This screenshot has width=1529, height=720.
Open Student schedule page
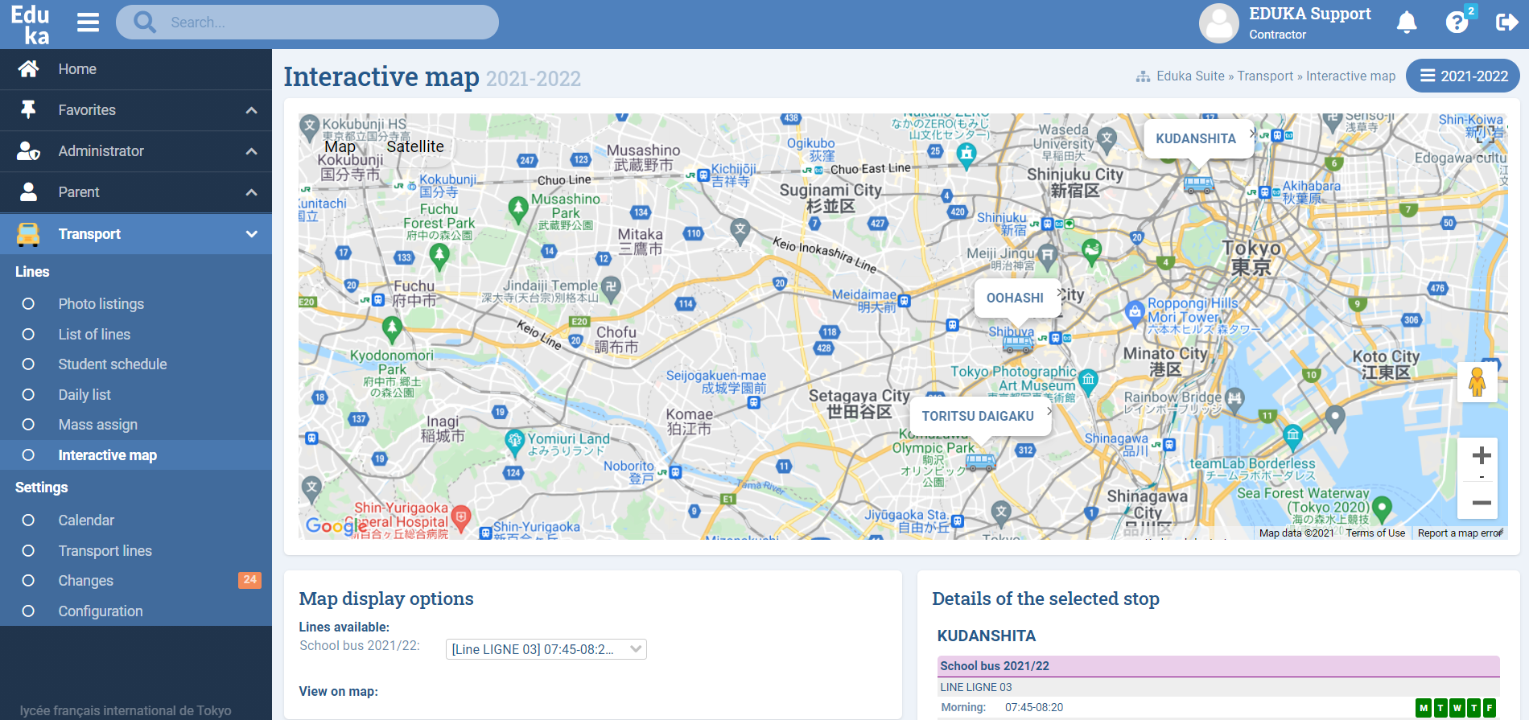113,364
